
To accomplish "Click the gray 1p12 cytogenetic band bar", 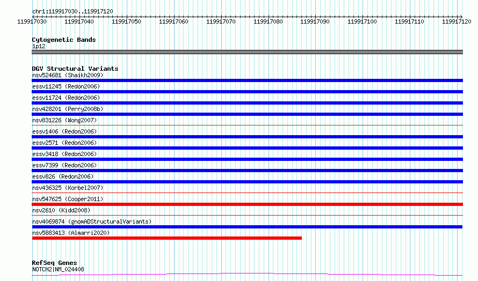I will [x=247, y=52].
